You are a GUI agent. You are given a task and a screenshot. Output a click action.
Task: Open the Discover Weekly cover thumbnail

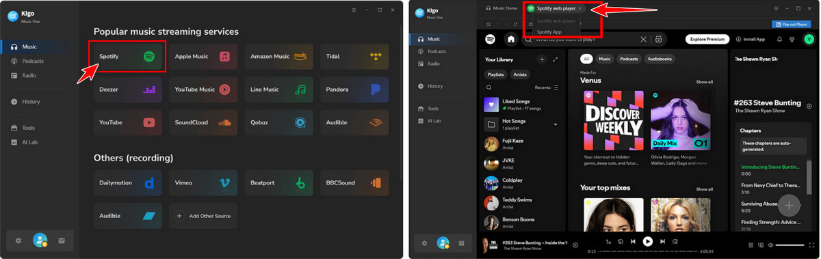(614, 120)
